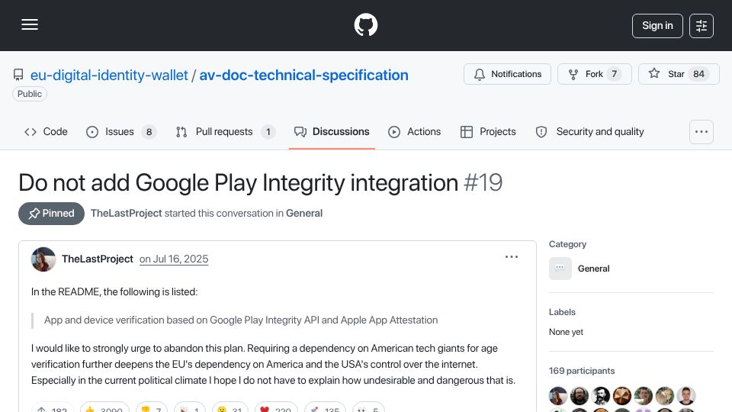Viewport: 732px width, 412px height.
Task: Click the star count 84
Action: (698, 74)
